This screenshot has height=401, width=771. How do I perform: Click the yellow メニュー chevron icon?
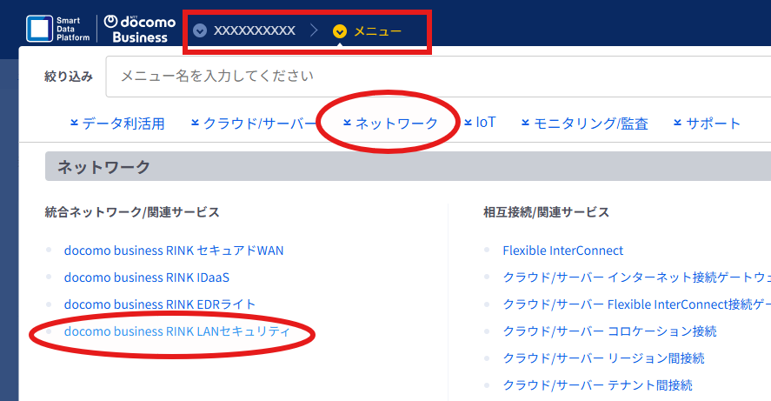tap(340, 31)
